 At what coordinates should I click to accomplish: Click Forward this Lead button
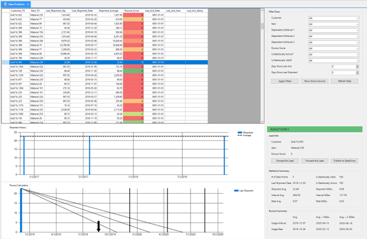point(315,161)
